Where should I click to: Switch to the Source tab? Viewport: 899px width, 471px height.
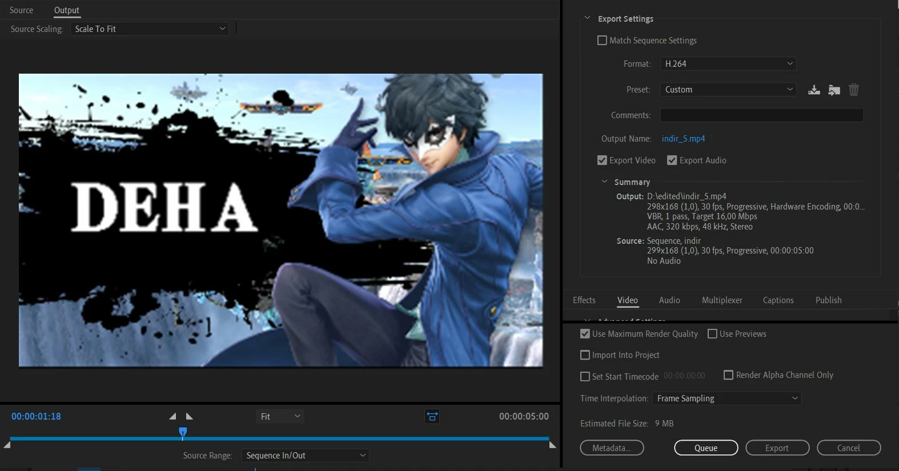[x=21, y=10]
